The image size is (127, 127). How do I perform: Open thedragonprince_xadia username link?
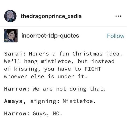(x=51, y=16)
